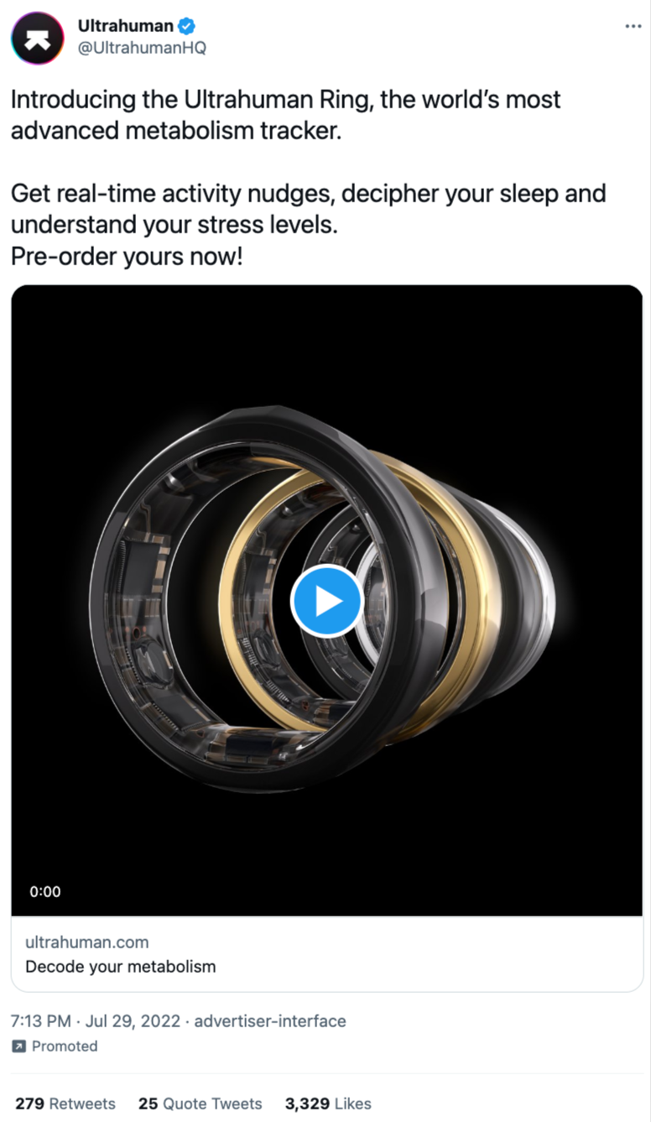View the 3,329 Likes list
The width and height of the screenshot is (651, 1122).
pyautogui.click(x=328, y=1104)
